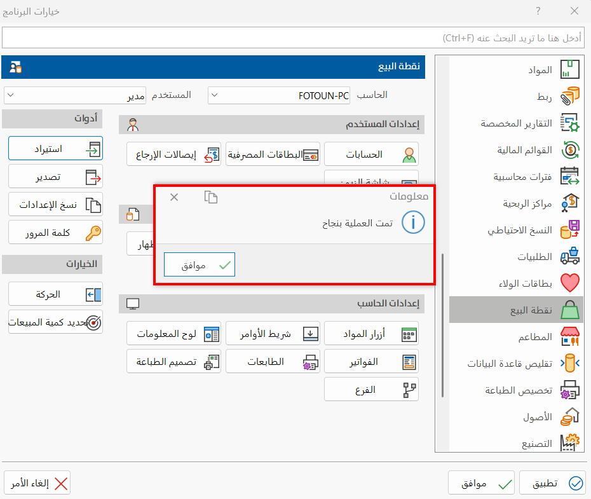Open the الحاسب dropdown showing FOTOUN-PC
The width and height of the screenshot is (591, 499).
(279, 95)
